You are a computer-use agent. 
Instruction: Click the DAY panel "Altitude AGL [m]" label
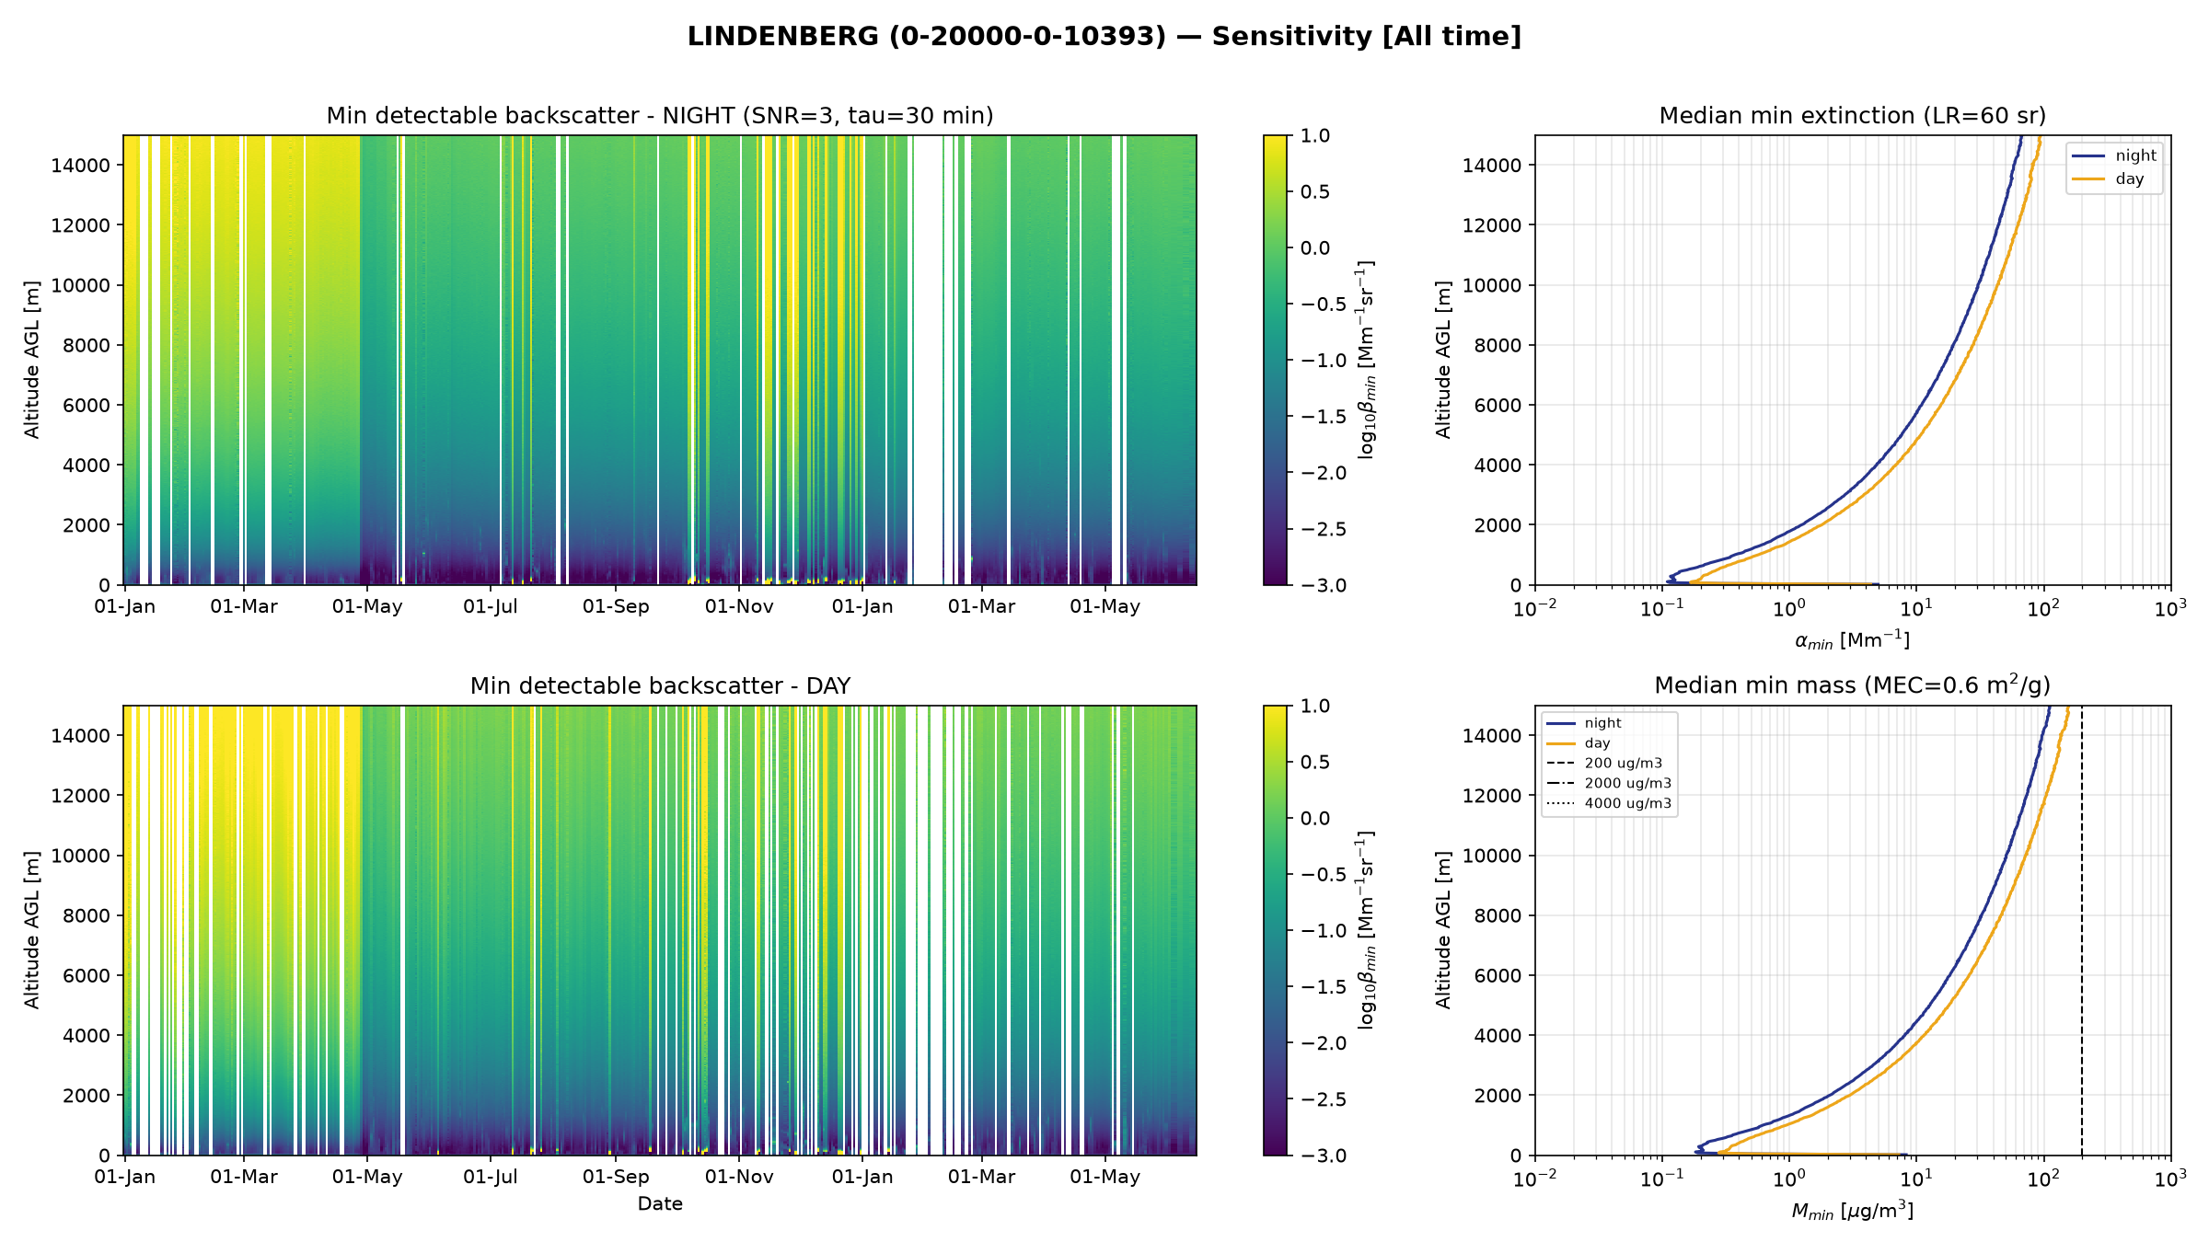33,930
